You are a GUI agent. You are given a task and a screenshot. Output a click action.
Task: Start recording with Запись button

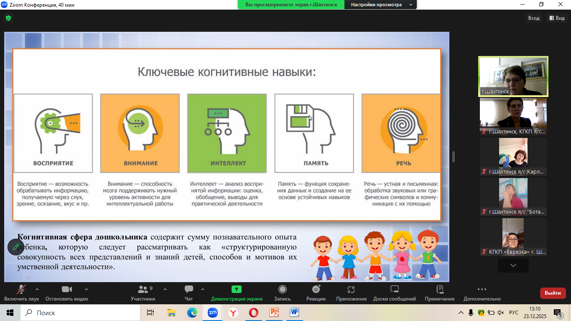click(x=283, y=290)
